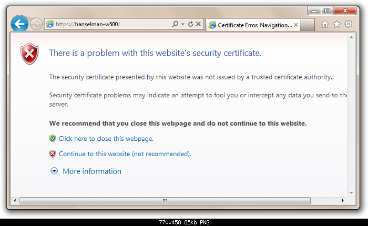Image resolution: width=368 pixels, height=226 pixels.
Task: Stop loading with the address bar X
Action: pyautogui.click(x=198, y=24)
